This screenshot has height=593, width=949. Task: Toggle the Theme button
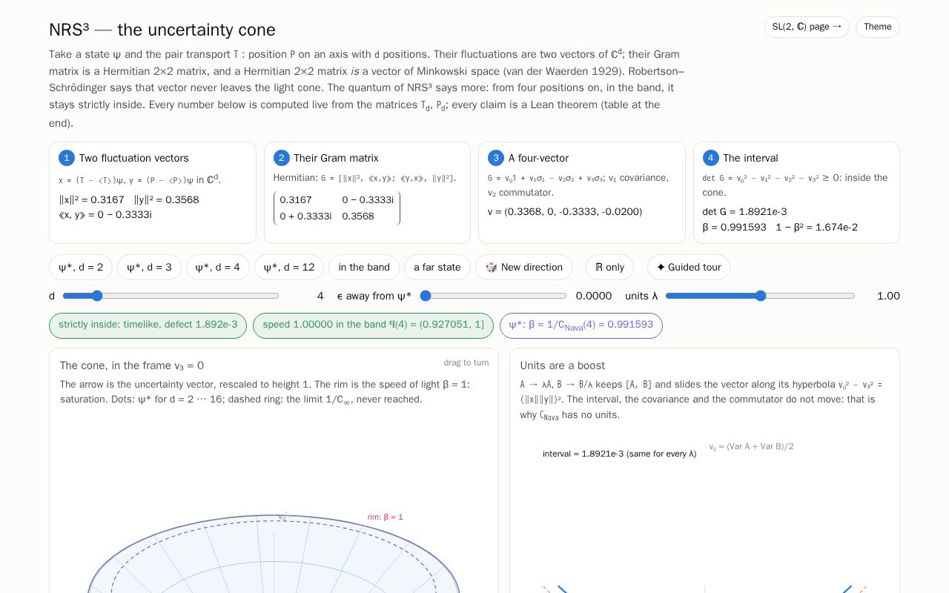point(878,27)
